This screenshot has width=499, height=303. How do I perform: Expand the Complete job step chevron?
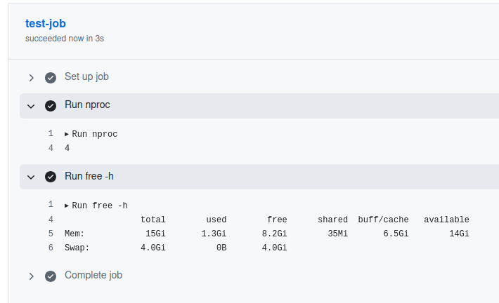[x=31, y=276]
